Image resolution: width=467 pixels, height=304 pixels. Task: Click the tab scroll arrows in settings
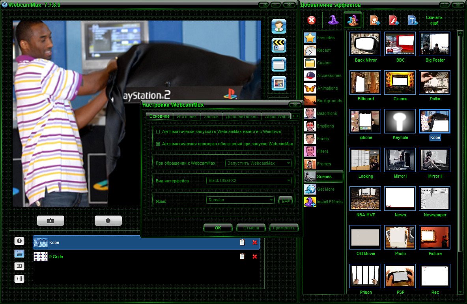295,116
